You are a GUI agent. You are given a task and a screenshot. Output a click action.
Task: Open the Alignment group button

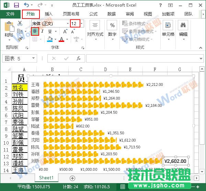tap(95, 30)
